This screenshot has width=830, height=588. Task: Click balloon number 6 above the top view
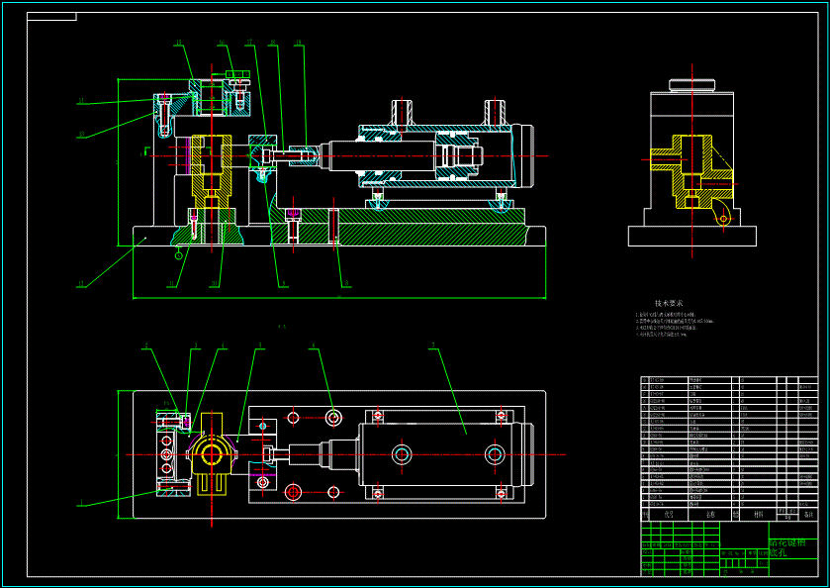[313, 345]
